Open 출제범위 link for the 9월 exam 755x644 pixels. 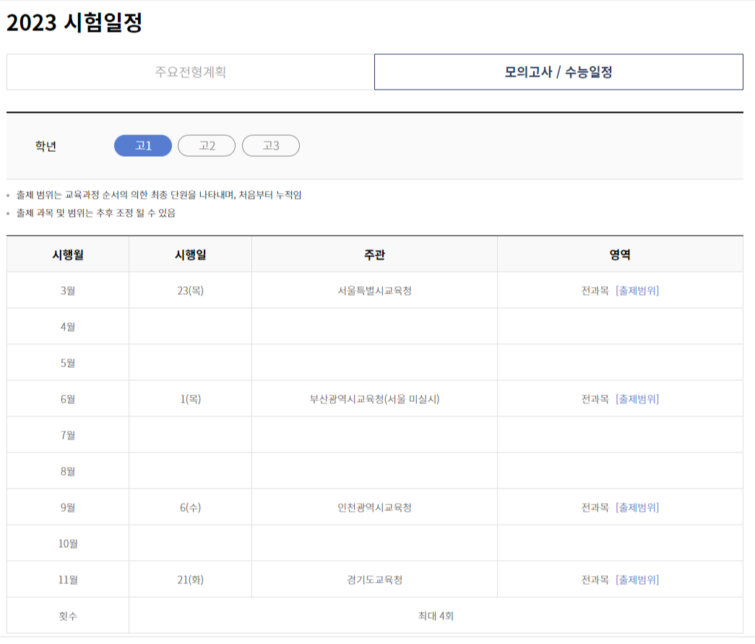(637, 507)
